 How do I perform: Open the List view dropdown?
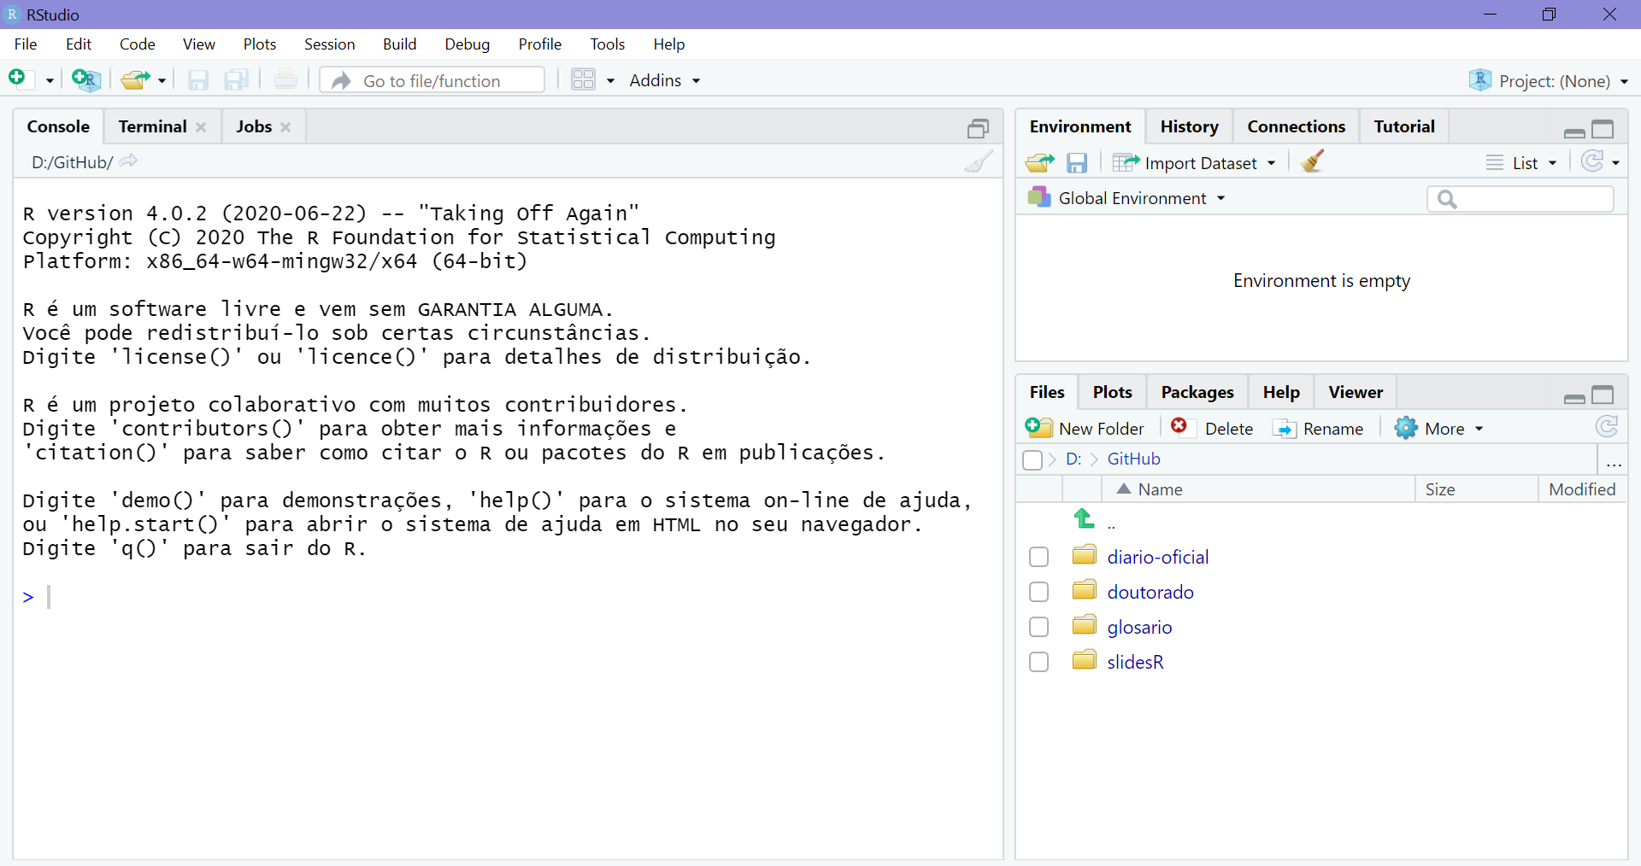[1521, 162]
